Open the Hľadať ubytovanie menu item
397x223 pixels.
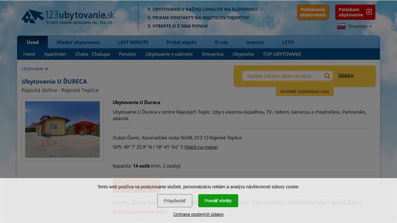coord(78,42)
